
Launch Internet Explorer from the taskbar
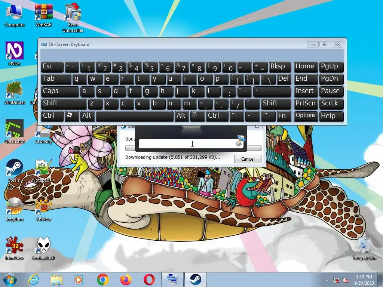(x=33, y=280)
